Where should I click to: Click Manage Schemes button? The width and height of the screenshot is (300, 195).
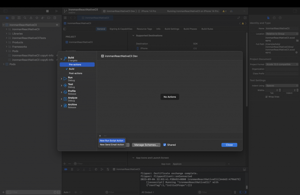146,145
